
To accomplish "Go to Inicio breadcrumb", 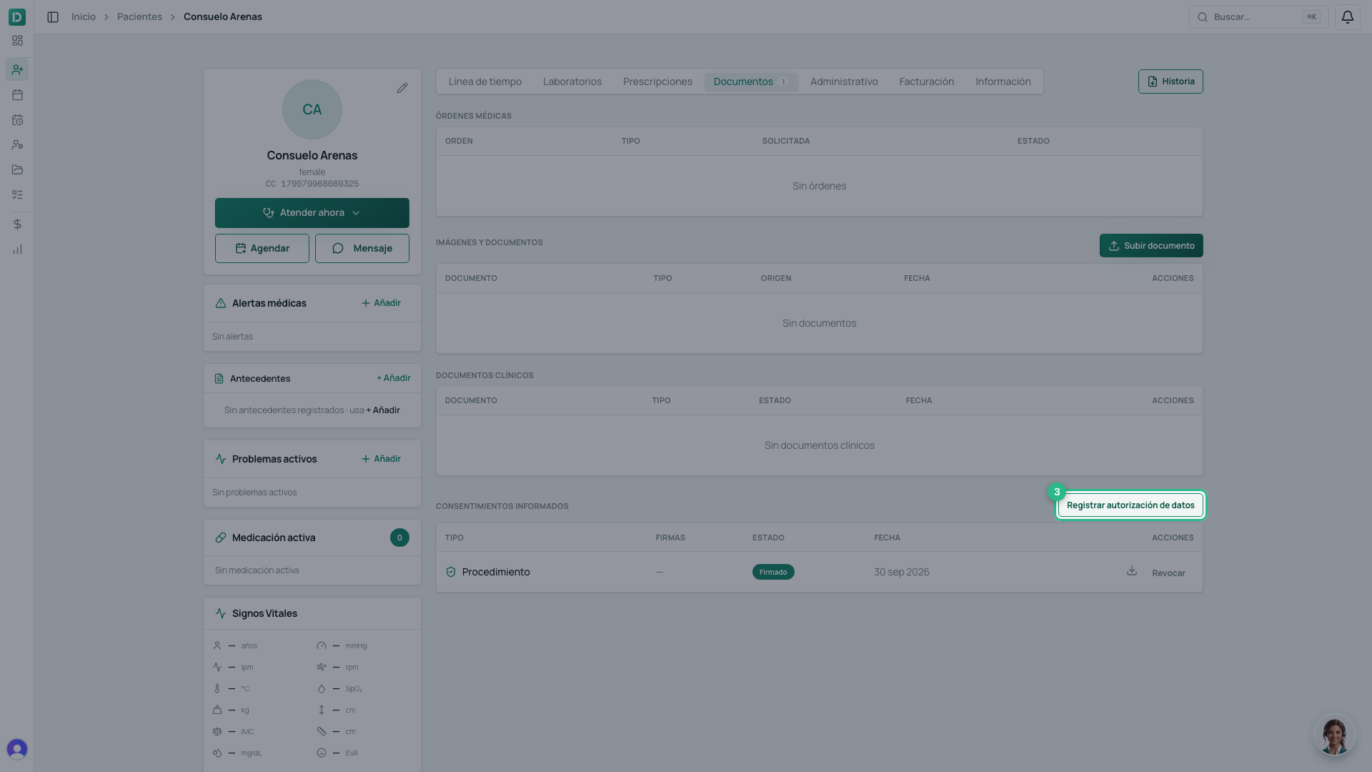I will tap(84, 16).
